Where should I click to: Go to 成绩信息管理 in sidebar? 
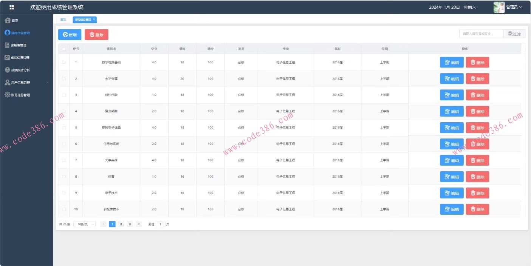point(17,58)
